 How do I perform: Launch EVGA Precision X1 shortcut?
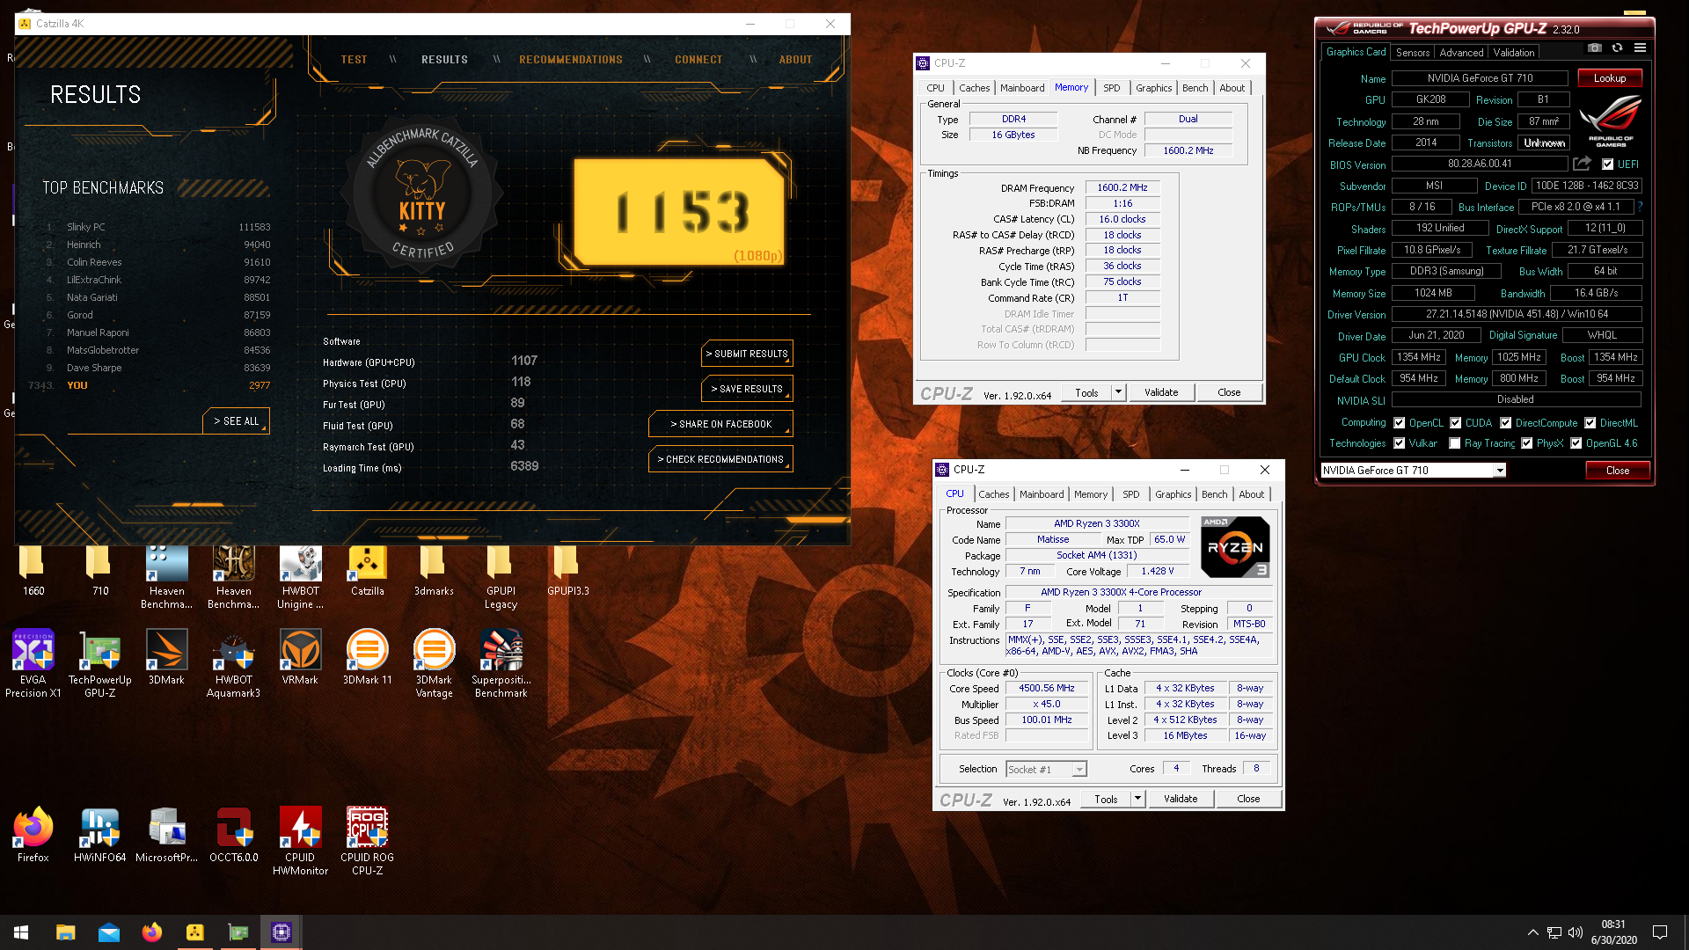(x=33, y=664)
